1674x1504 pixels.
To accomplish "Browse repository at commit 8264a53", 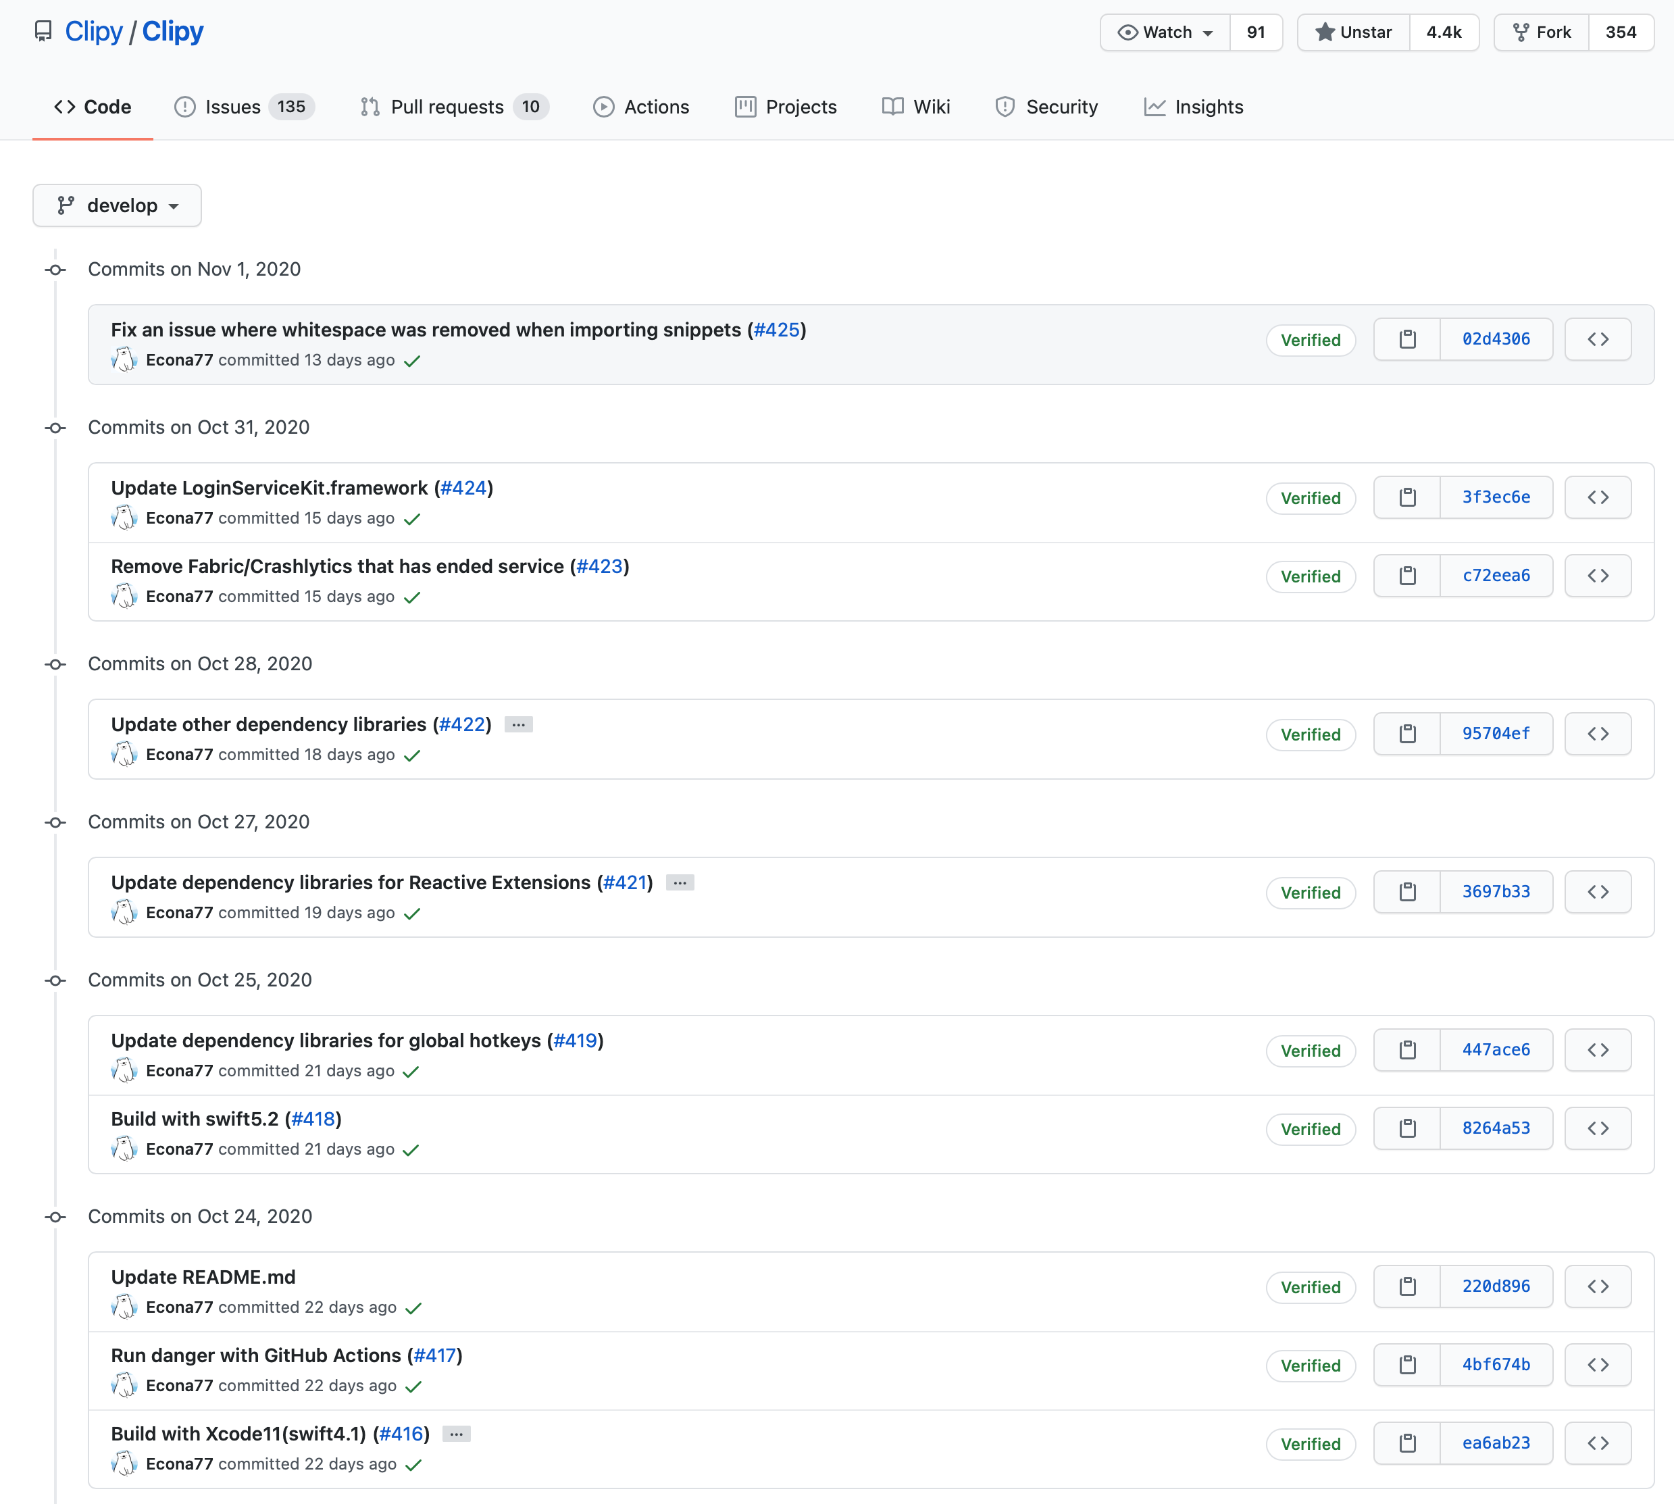I will tap(1597, 1128).
